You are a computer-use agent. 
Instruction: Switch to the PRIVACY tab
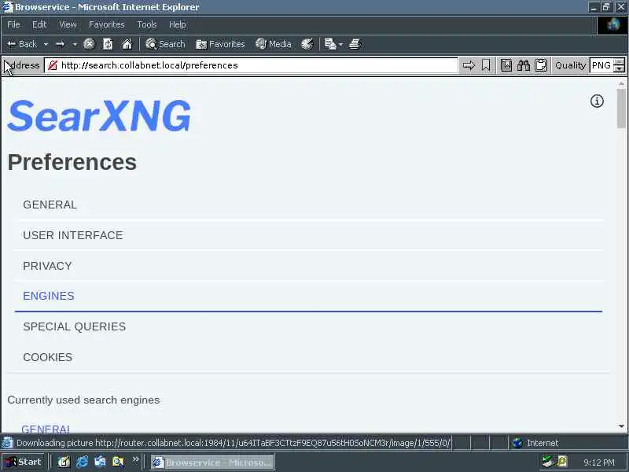point(47,266)
